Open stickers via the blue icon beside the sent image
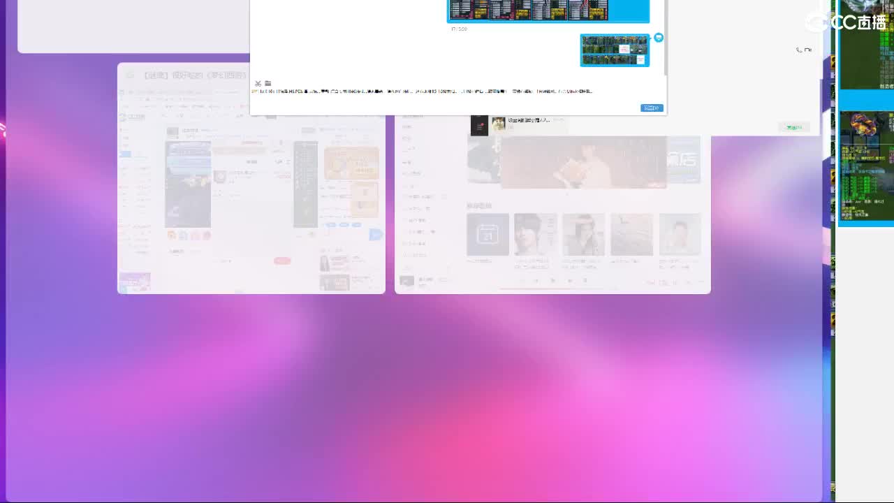 pos(659,37)
